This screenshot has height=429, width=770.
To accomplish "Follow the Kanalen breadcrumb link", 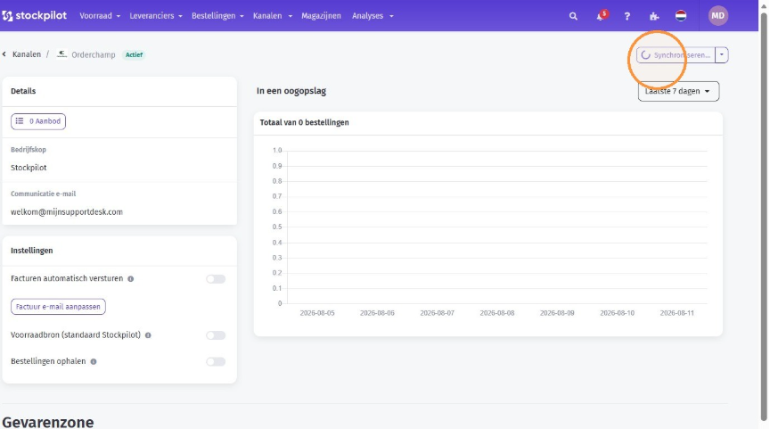I will click(27, 54).
